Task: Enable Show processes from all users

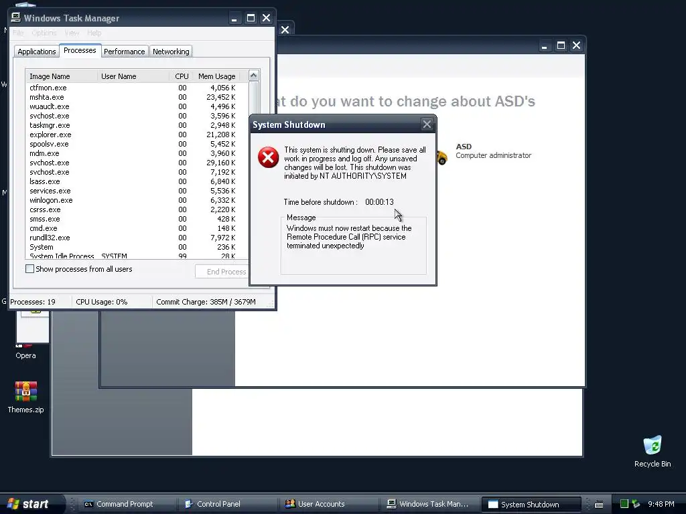Action: pyautogui.click(x=29, y=269)
